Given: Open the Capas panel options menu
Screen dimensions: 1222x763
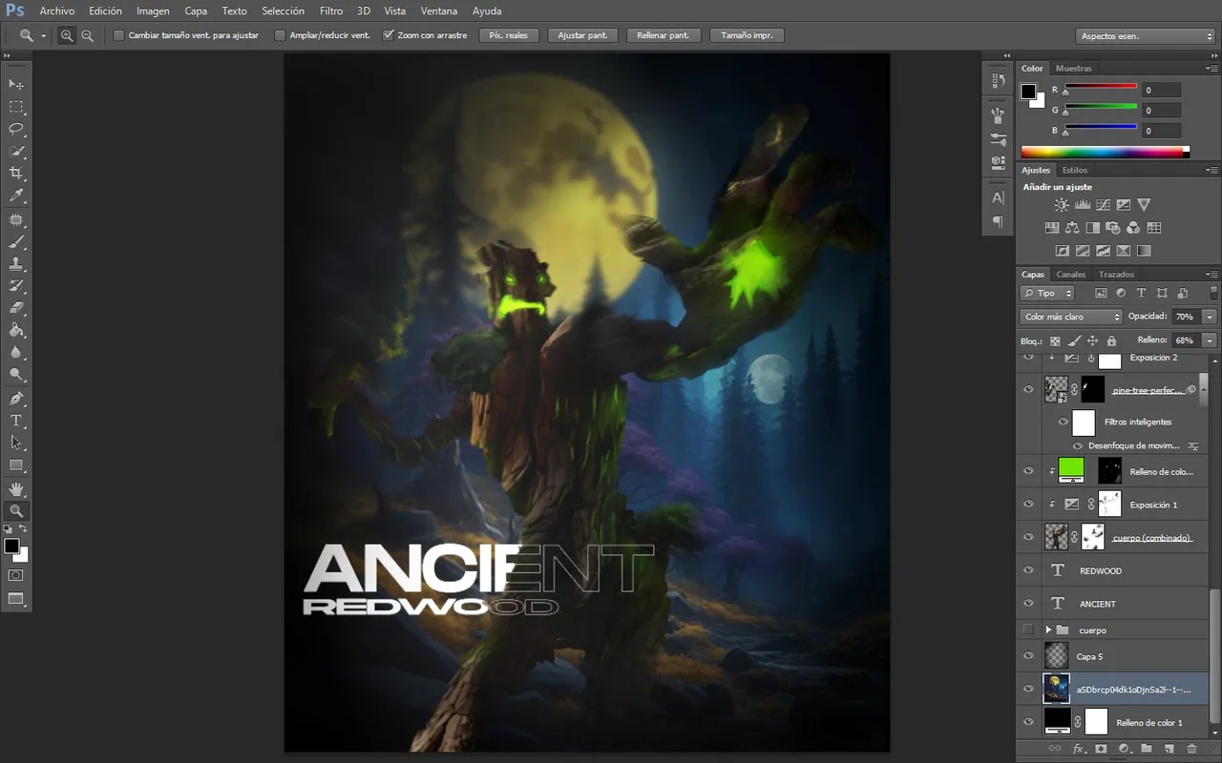Looking at the screenshot, I should pyautogui.click(x=1213, y=275).
